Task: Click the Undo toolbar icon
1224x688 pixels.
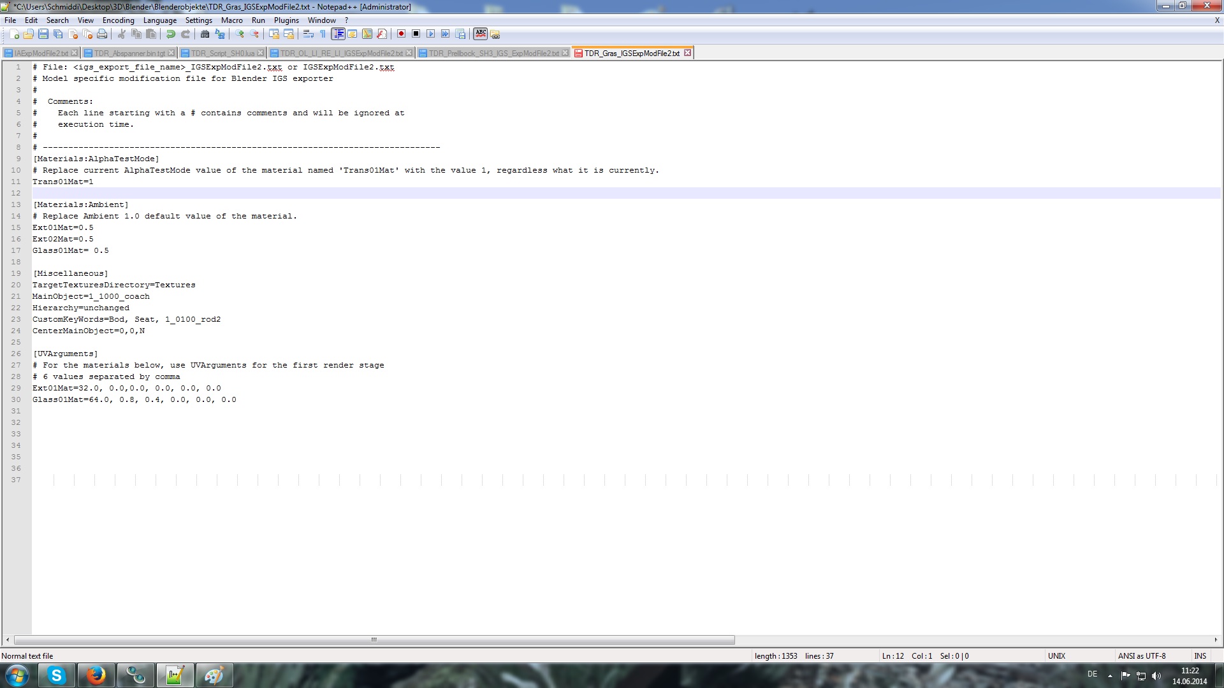Action: point(171,34)
